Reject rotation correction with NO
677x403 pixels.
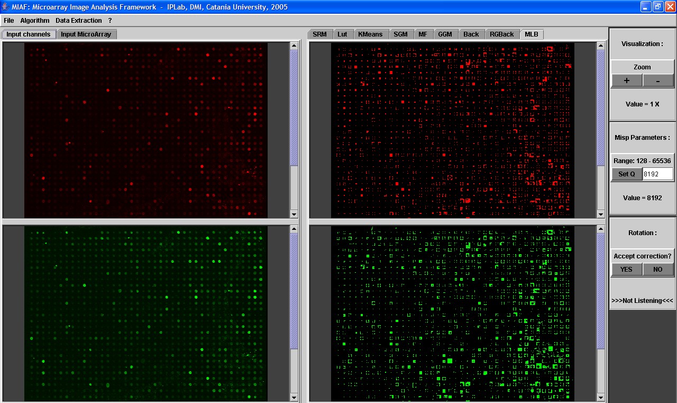tap(658, 269)
